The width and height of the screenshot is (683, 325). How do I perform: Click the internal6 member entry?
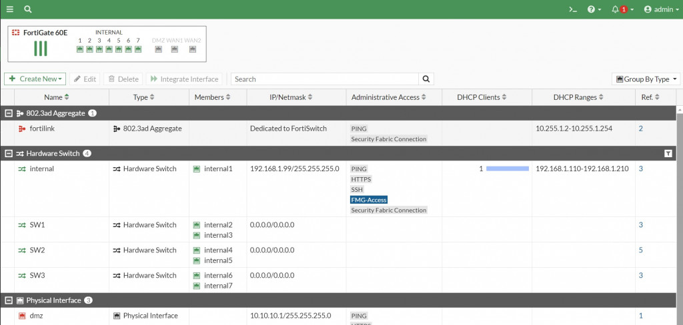(x=213, y=275)
